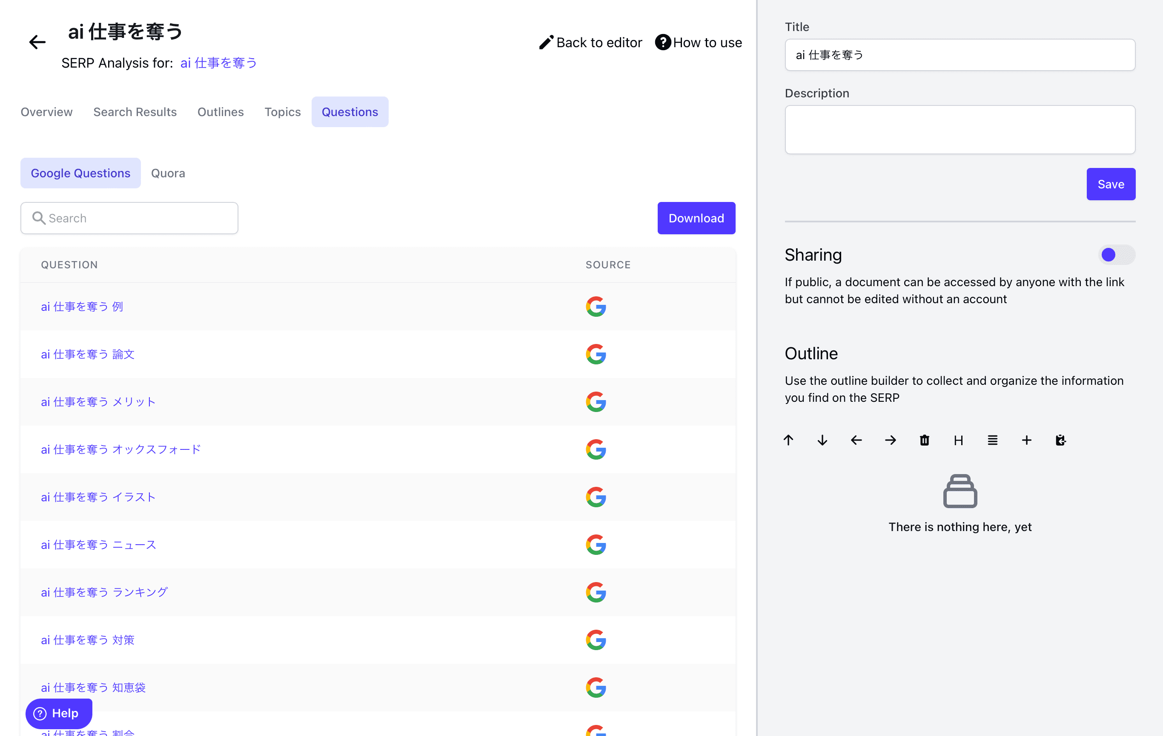Image resolution: width=1163 pixels, height=736 pixels.
Task: Save the document title and description
Action: pyautogui.click(x=1111, y=184)
